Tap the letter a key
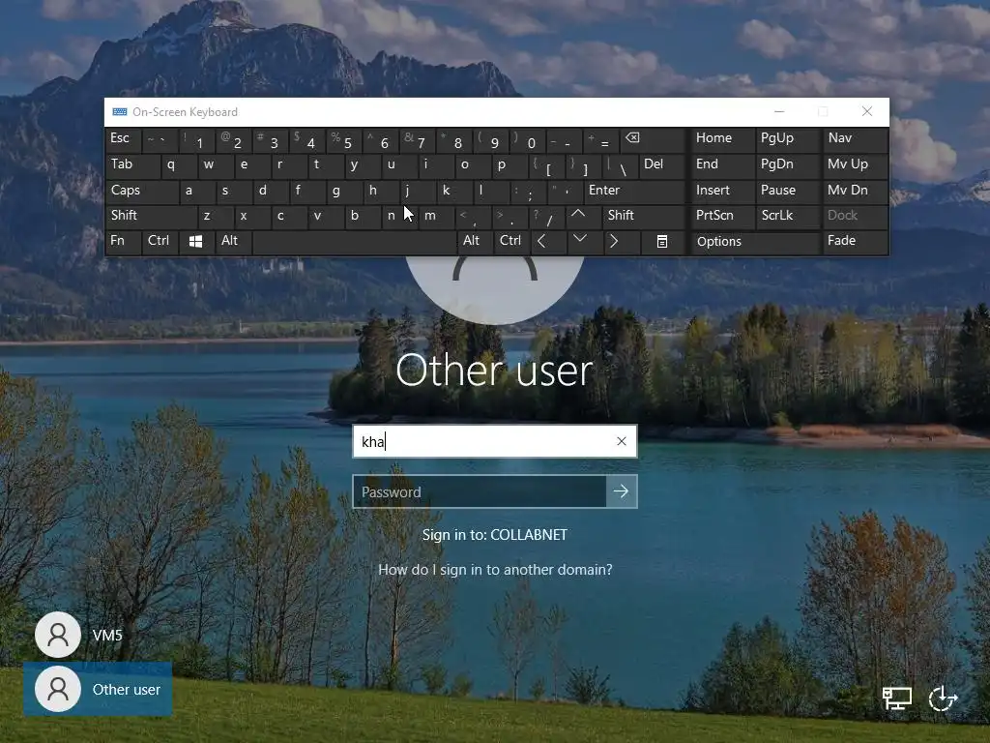 pyautogui.click(x=197, y=191)
